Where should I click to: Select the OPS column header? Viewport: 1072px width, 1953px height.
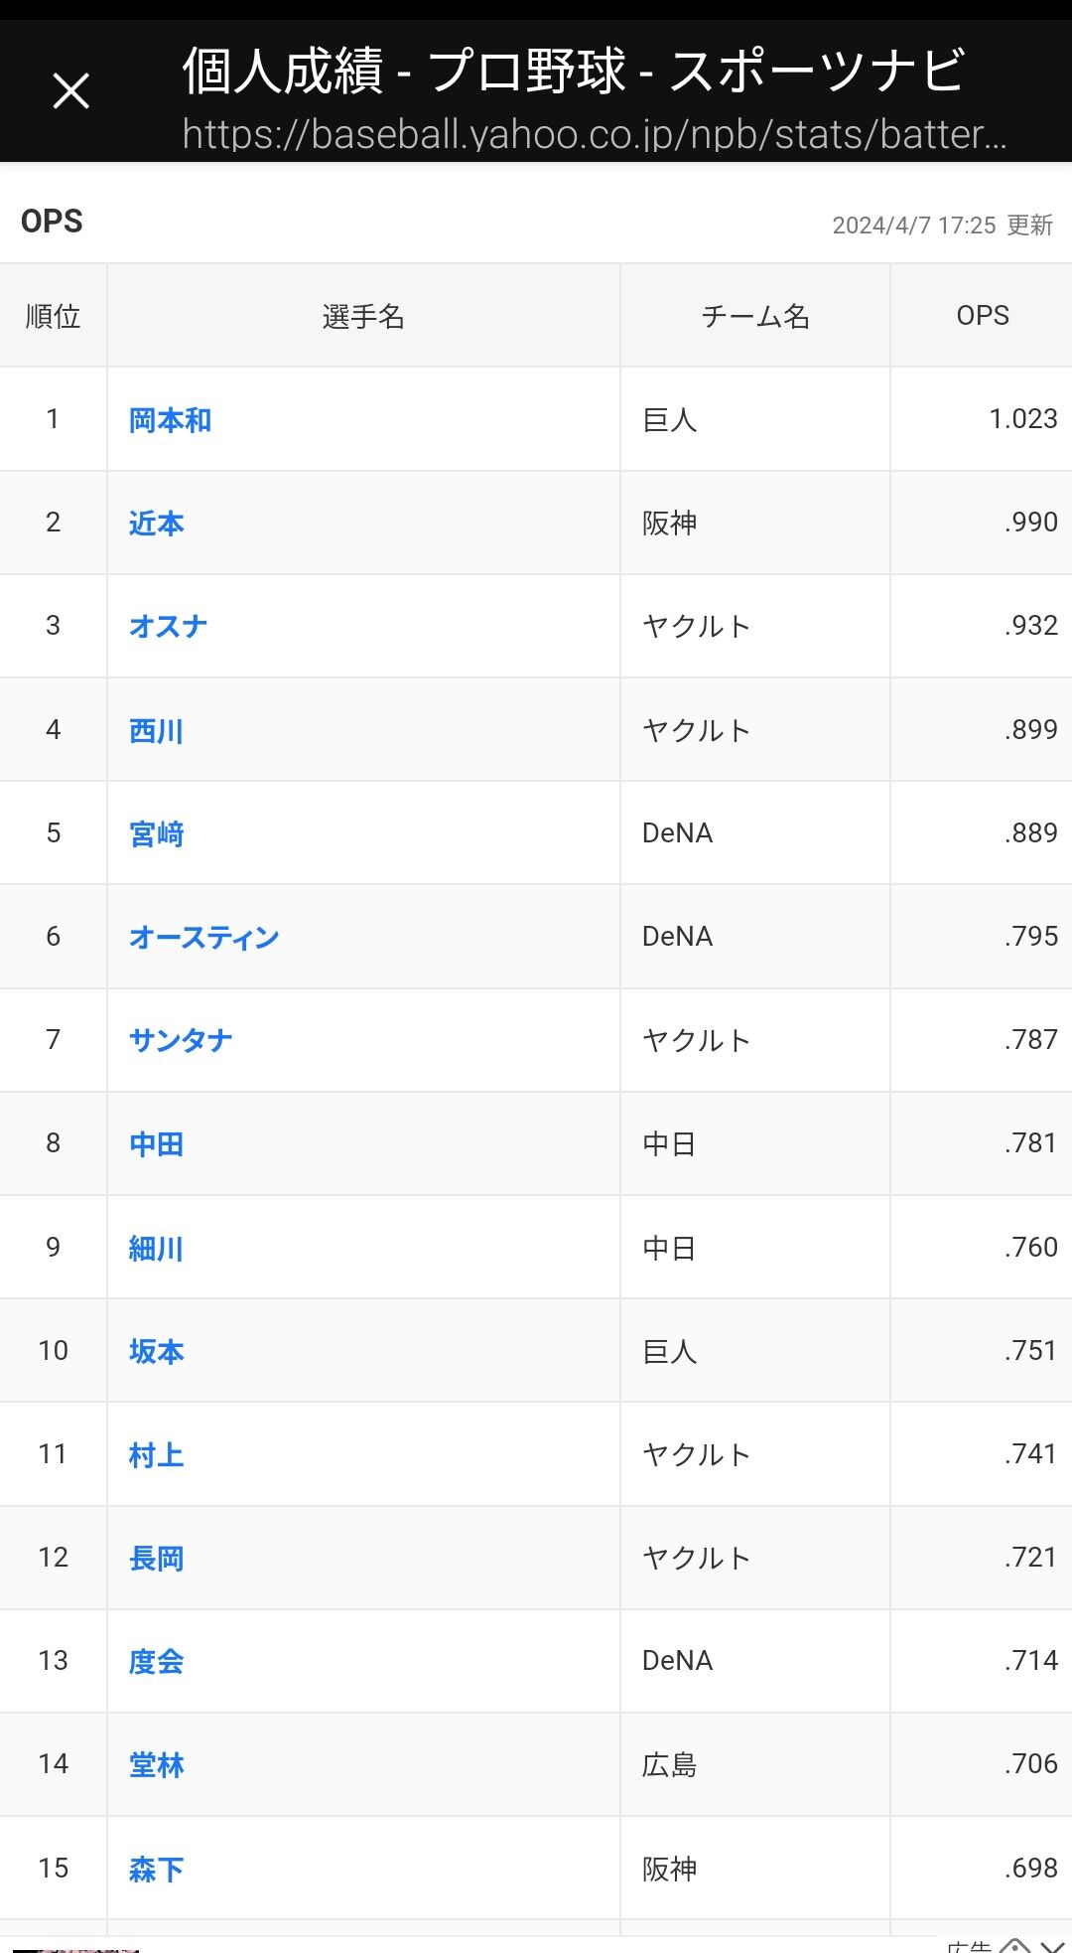point(982,316)
